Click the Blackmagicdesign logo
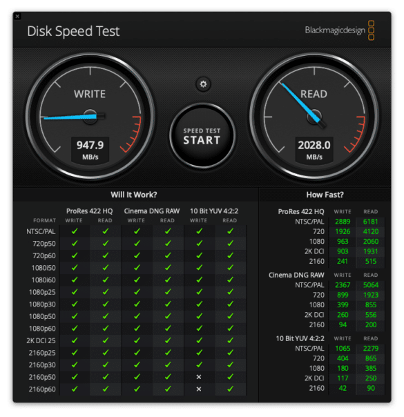The width and height of the screenshot is (404, 417). pos(340,30)
